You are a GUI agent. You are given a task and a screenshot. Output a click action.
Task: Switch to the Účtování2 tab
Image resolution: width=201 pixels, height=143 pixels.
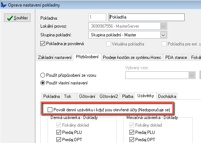pyautogui.click(x=109, y=96)
